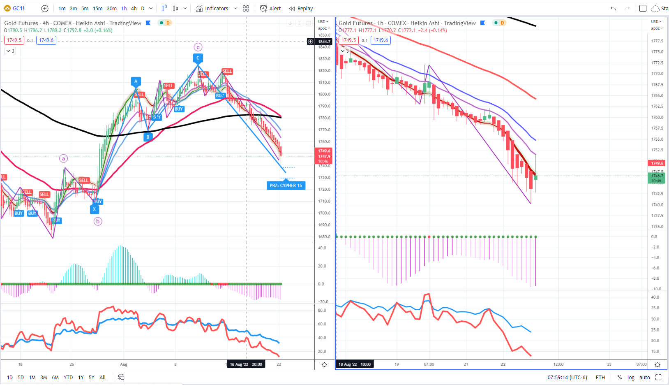Select the 5m timeframe
This screenshot has width=669, height=385.
(x=85, y=8)
